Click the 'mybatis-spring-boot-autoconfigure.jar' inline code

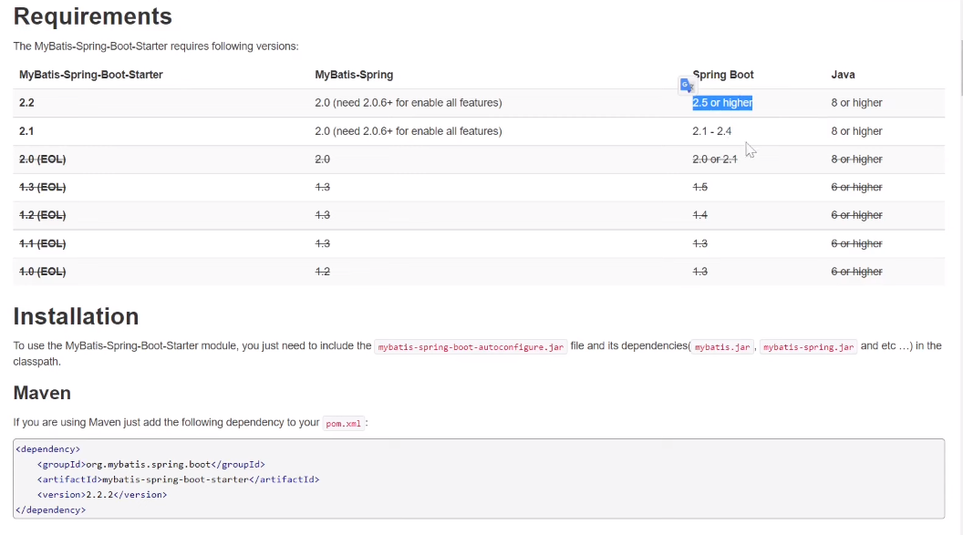pyautogui.click(x=471, y=346)
